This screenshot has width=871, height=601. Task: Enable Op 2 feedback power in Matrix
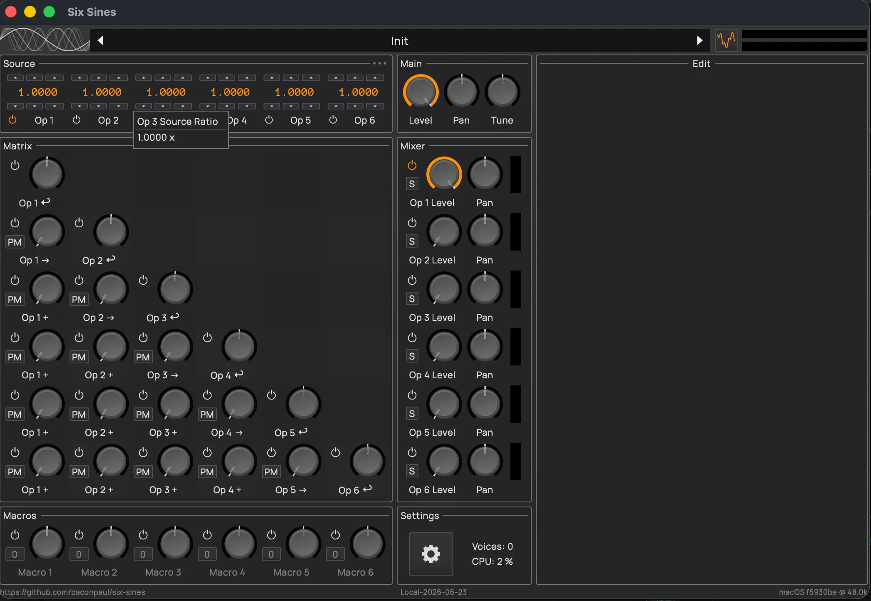pyautogui.click(x=79, y=223)
